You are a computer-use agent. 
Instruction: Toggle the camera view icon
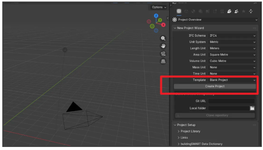[163, 53]
